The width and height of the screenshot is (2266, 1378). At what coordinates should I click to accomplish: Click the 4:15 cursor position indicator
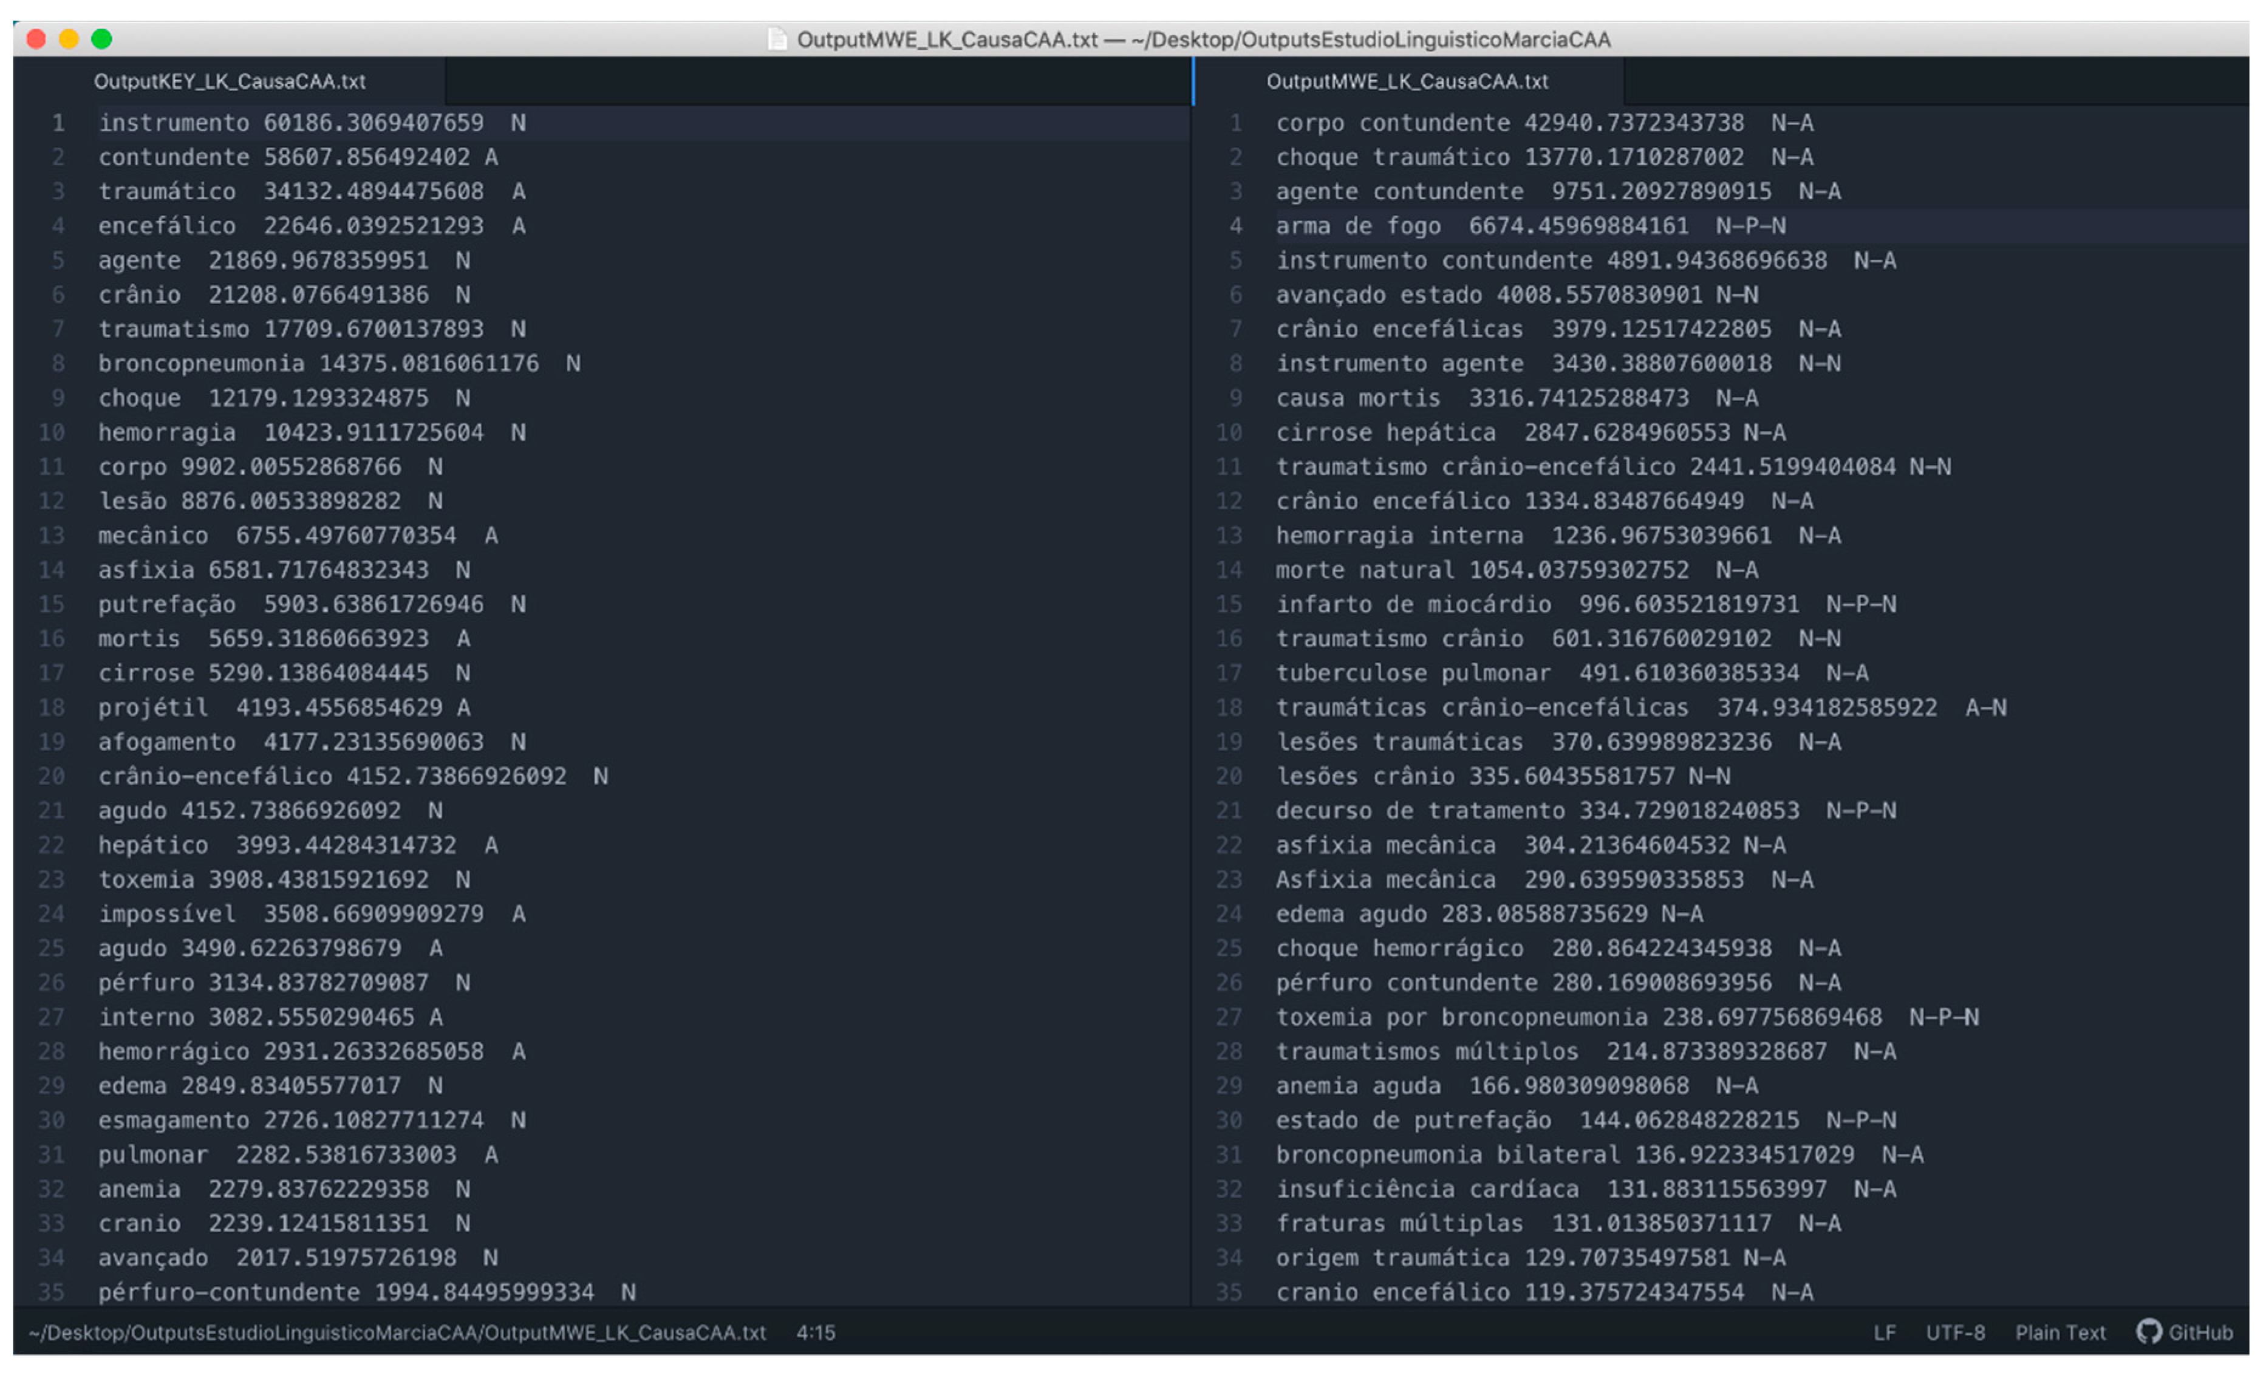click(816, 1333)
